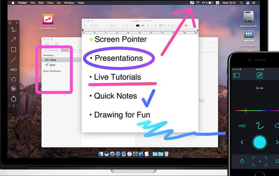Open the Helvetica font family dropdown

click(98, 25)
